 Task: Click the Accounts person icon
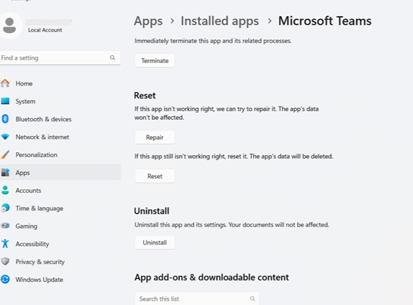(x=5, y=190)
